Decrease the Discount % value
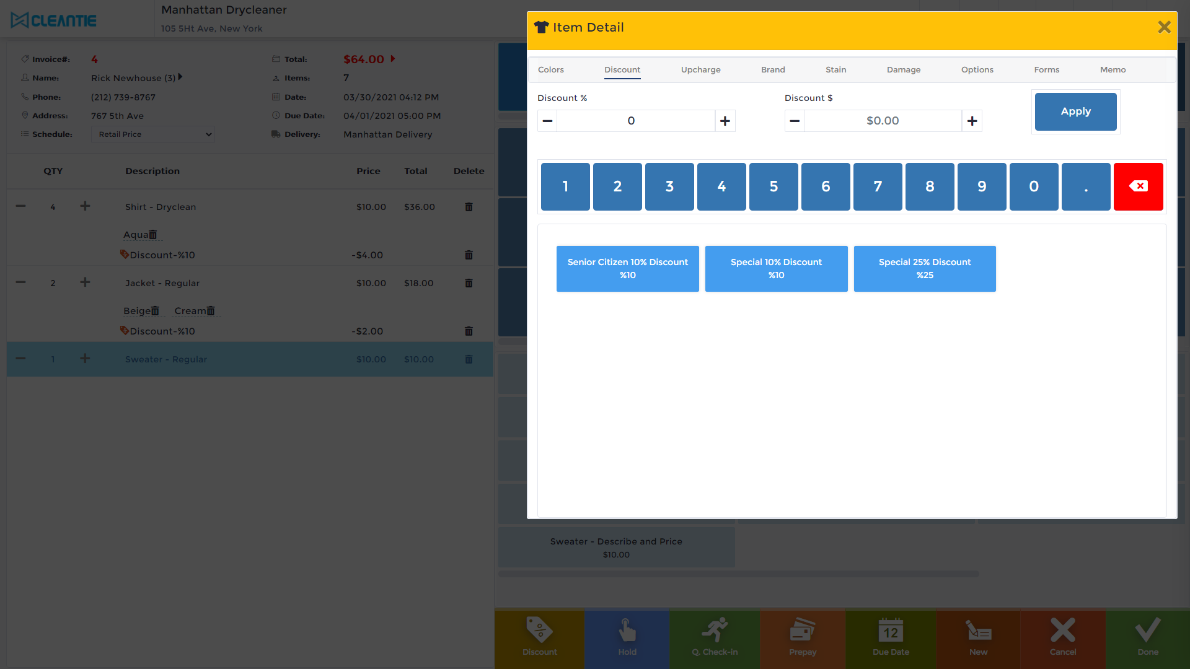 [547, 121]
